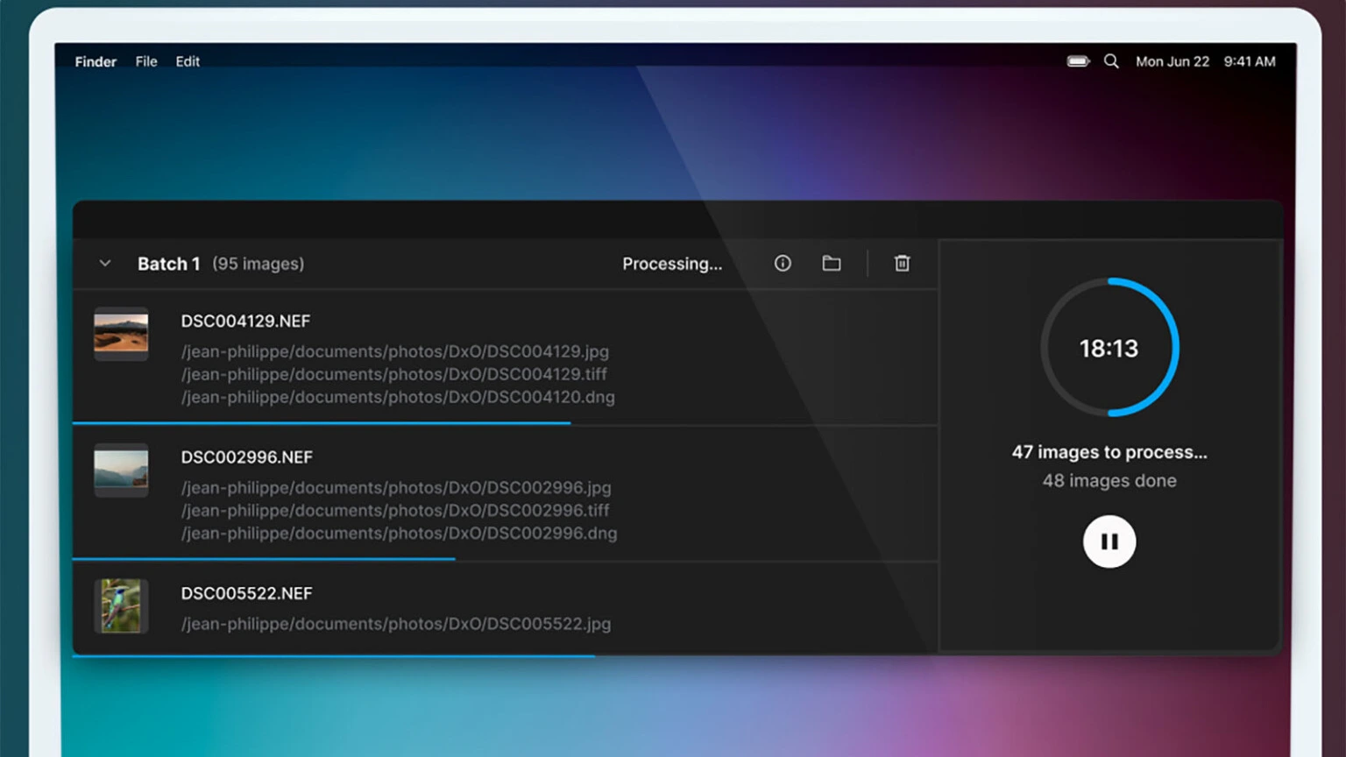Click the DSC004129.NEF progress bar
Screen dimensions: 1346x757
tap(322, 423)
